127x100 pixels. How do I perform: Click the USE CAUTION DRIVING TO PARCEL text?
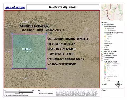[68, 39]
